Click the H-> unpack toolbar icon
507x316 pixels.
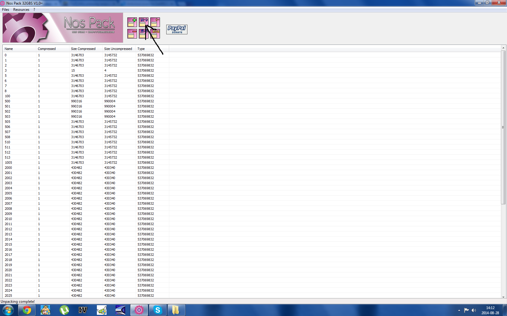click(144, 22)
